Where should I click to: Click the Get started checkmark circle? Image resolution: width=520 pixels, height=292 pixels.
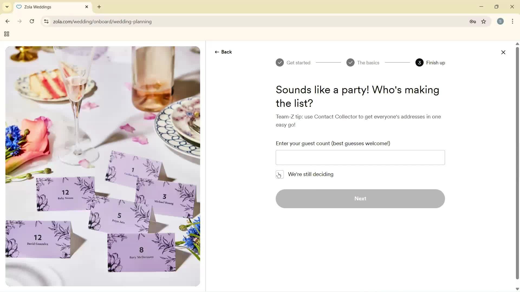tap(280, 62)
